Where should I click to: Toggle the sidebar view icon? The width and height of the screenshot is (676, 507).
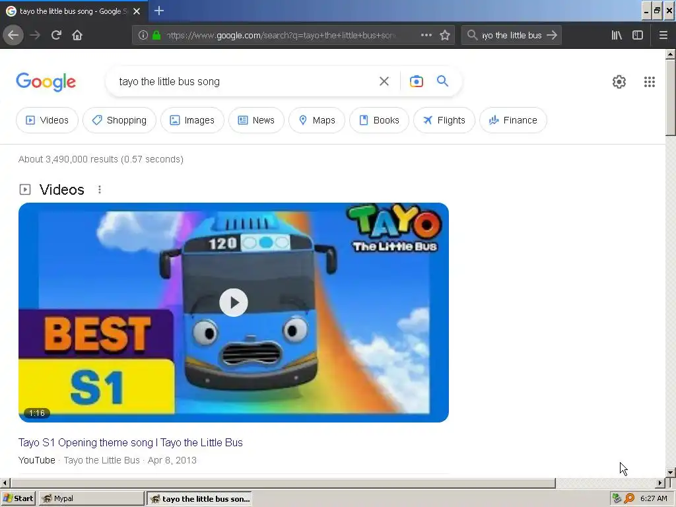638,35
